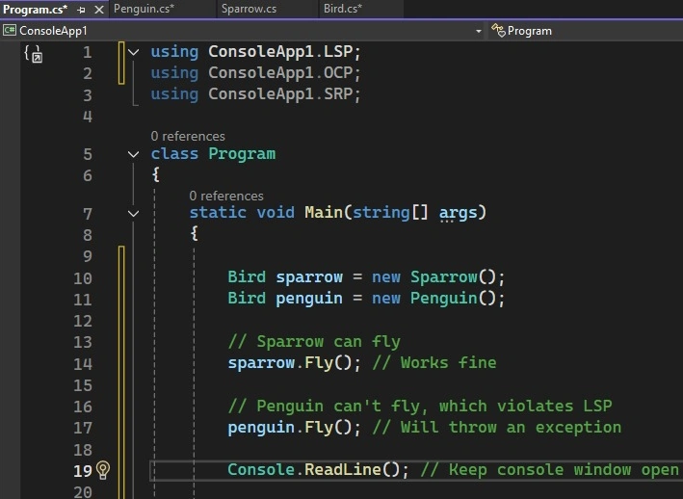Click the comment 'Sparrow can fly'
Image resolution: width=683 pixels, height=499 pixels.
pos(314,342)
